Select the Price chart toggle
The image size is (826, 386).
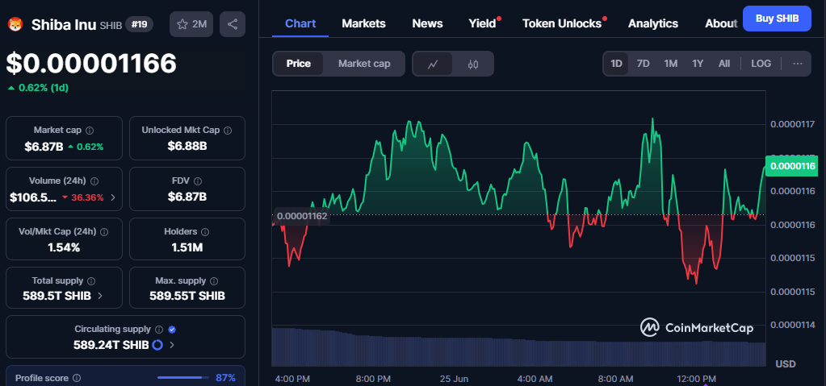pos(298,64)
